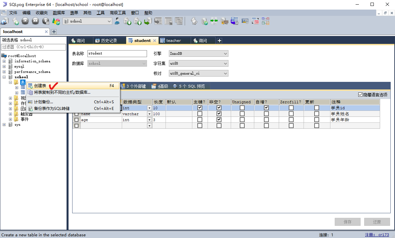Click the two green converging arrows icon
The height and width of the screenshot is (238, 395).
pyautogui.click(x=214, y=21)
